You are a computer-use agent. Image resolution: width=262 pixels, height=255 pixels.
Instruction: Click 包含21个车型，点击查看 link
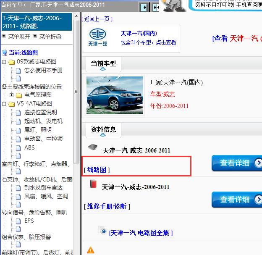click(148, 42)
